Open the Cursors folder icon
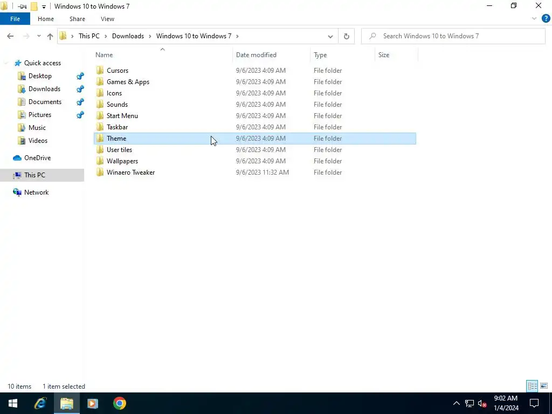The width and height of the screenshot is (552, 414). [100, 71]
